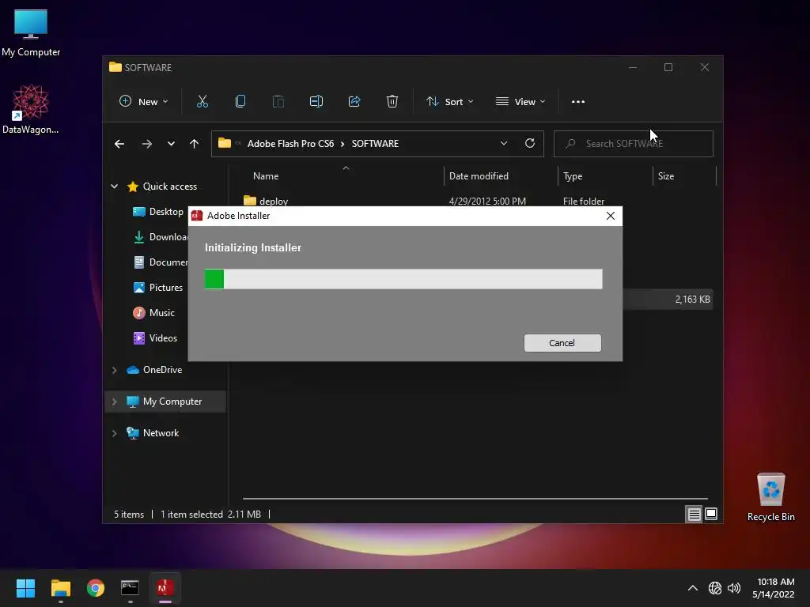Open the recent locations chevron
The height and width of the screenshot is (607, 810).
pos(171,144)
